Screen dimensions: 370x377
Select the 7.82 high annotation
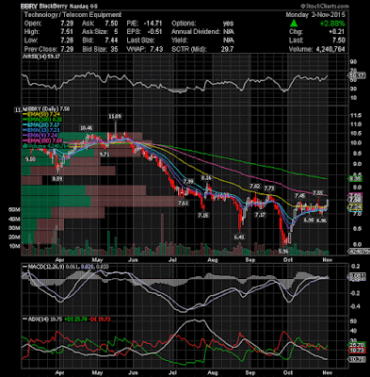pyautogui.click(x=255, y=187)
